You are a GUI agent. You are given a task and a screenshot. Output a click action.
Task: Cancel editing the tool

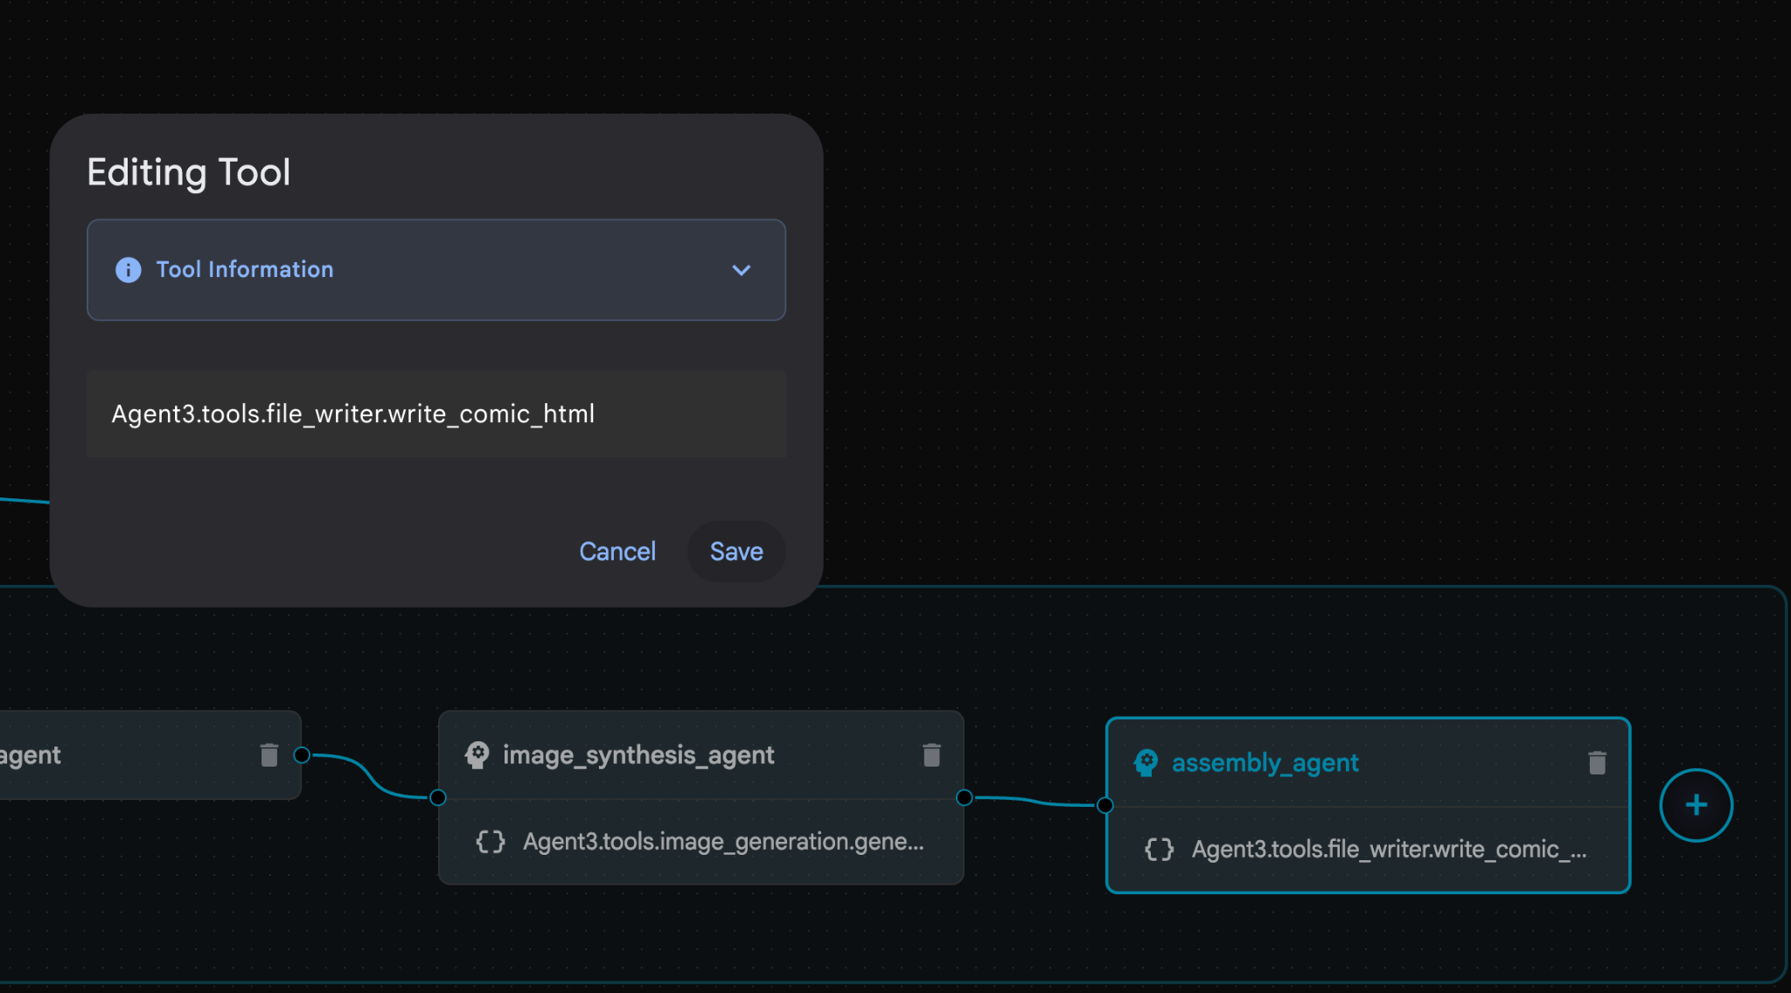617,552
